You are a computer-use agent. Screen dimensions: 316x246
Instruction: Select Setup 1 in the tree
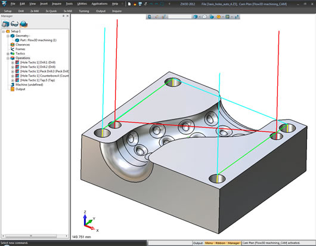click(x=16, y=31)
